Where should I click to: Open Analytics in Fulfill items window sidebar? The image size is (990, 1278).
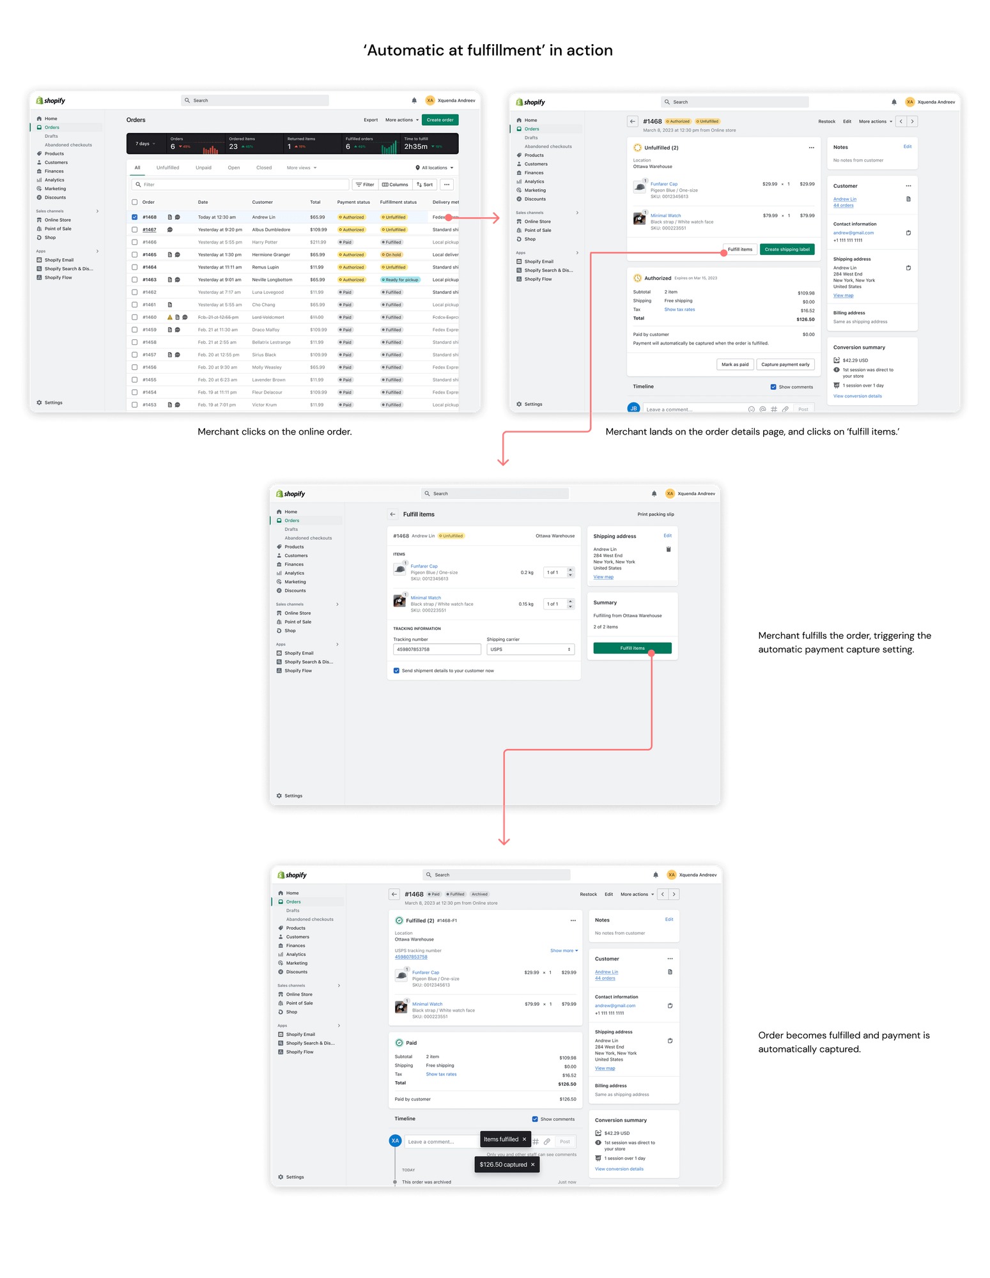tap(294, 573)
